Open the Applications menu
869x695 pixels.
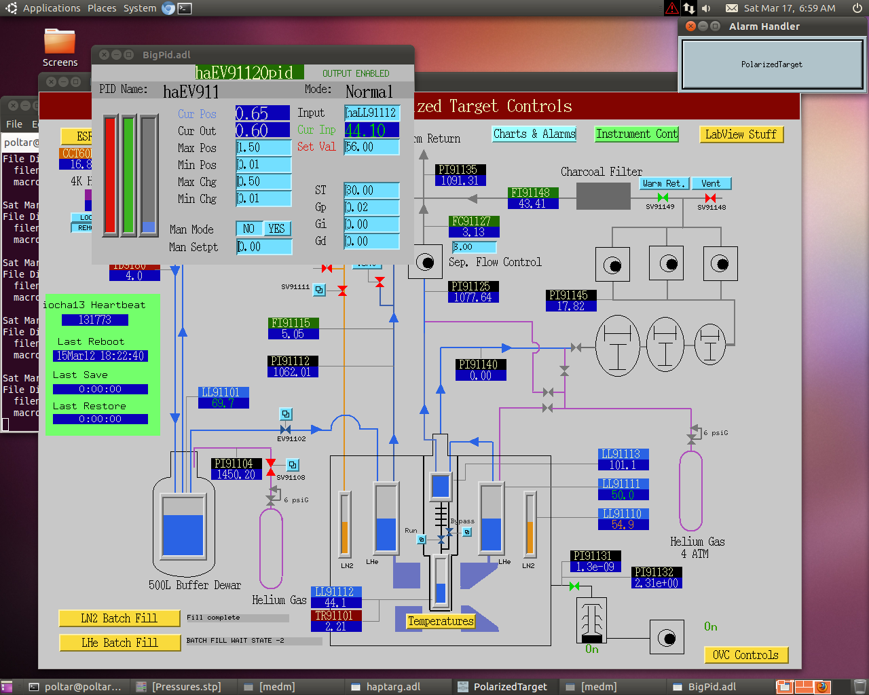click(52, 8)
